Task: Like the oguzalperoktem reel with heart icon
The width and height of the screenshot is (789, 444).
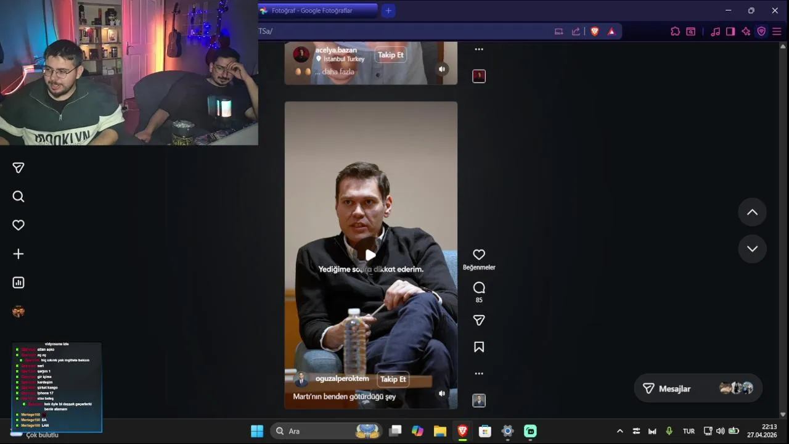Action: 479,255
